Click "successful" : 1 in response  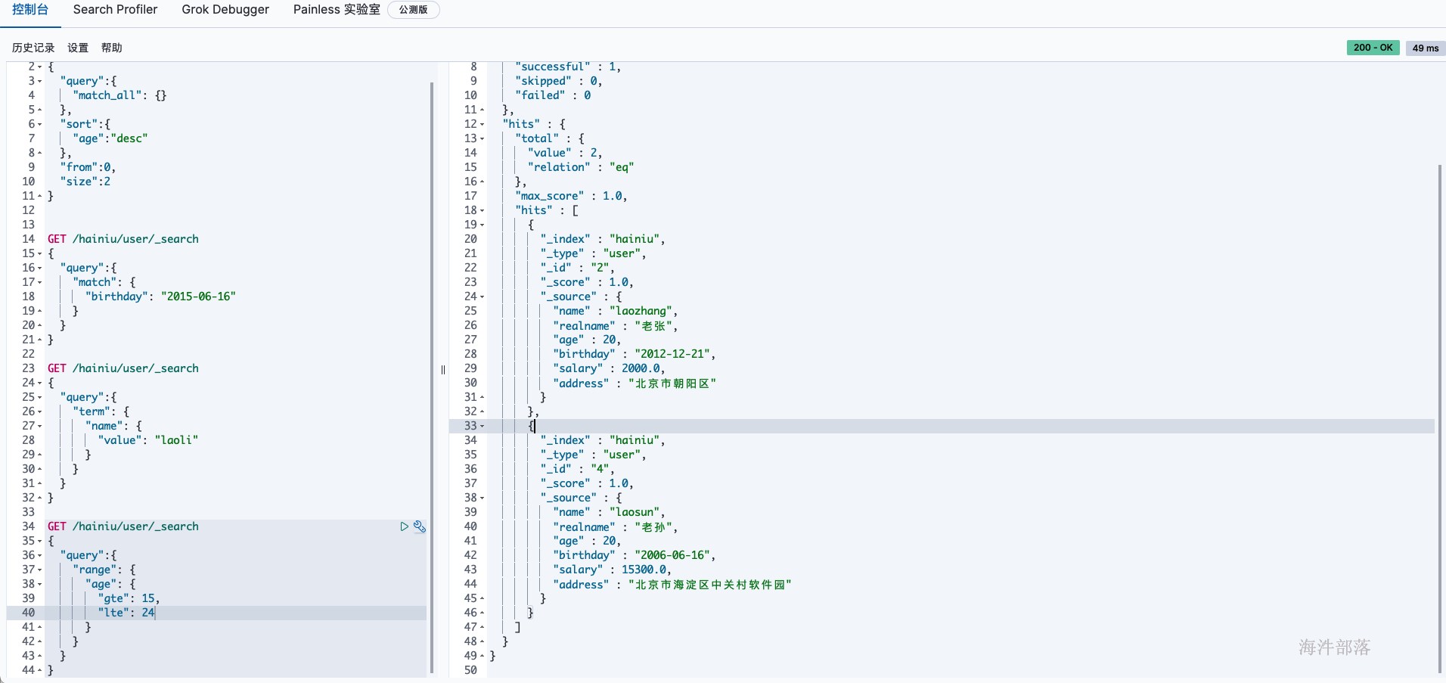click(x=569, y=67)
